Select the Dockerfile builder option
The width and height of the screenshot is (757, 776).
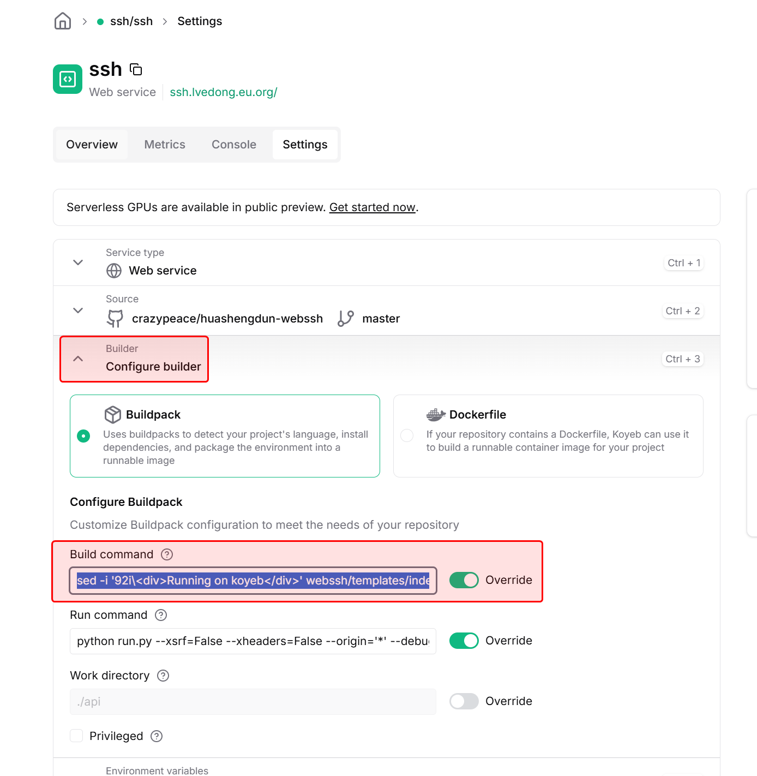(x=407, y=435)
